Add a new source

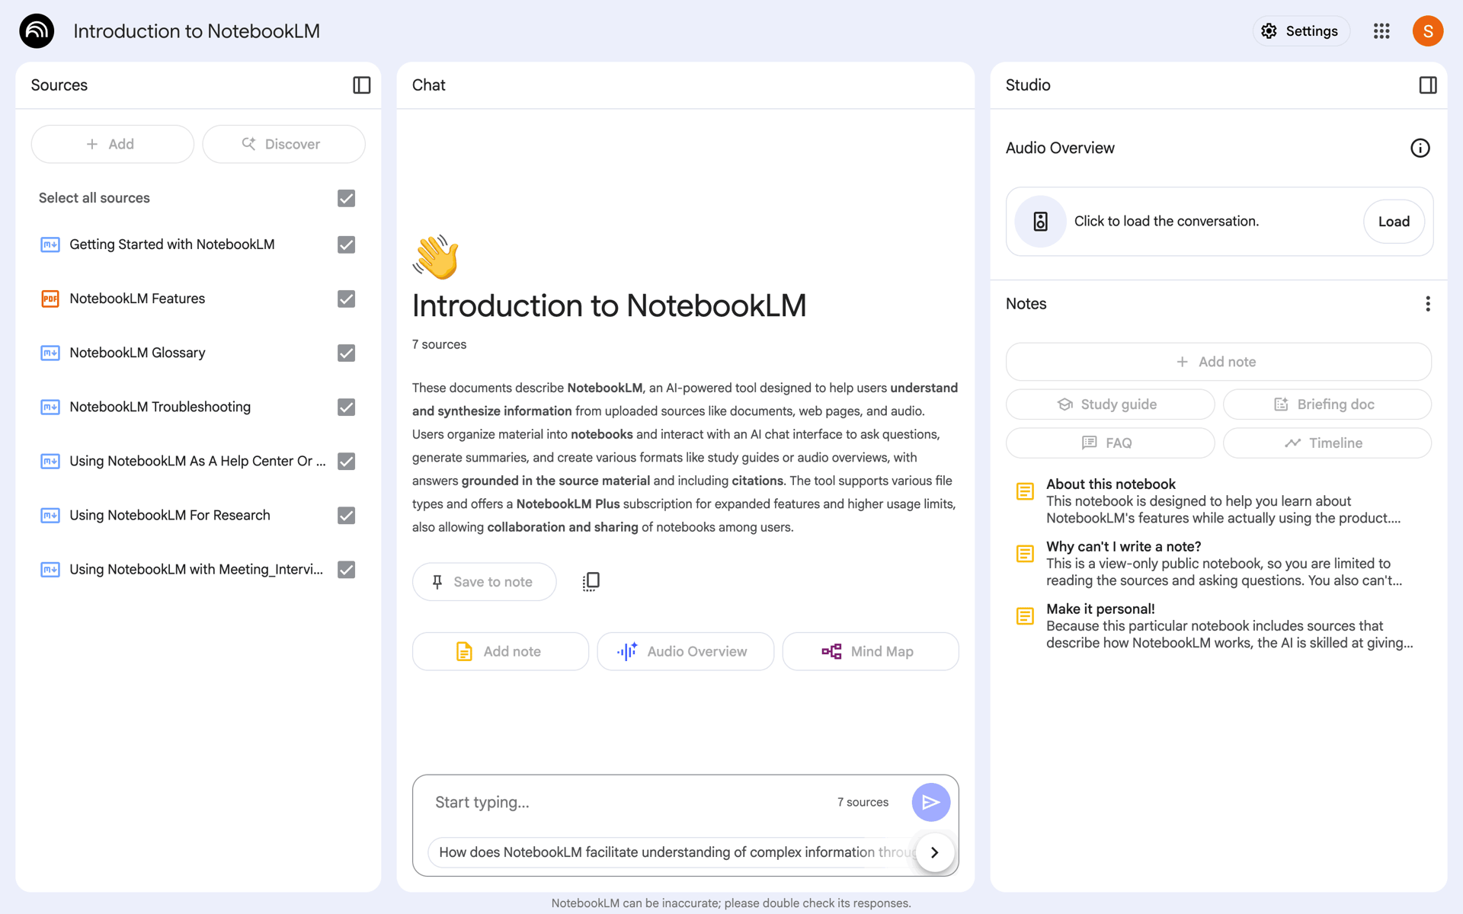coord(112,144)
